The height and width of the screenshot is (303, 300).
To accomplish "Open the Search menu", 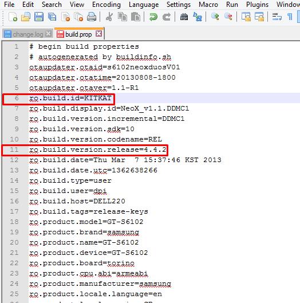I will (52, 4).
